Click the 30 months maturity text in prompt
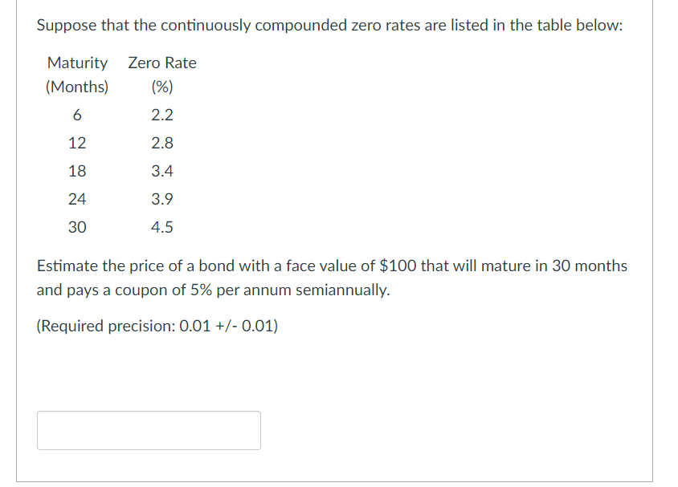Viewport: 678px width, 487px height. (591, 266)
